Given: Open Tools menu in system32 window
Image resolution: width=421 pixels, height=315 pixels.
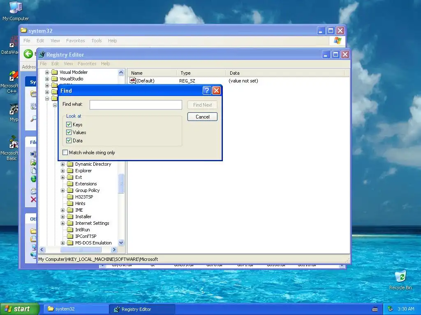Looking at the screenshot, I should [x=96, y=41].
